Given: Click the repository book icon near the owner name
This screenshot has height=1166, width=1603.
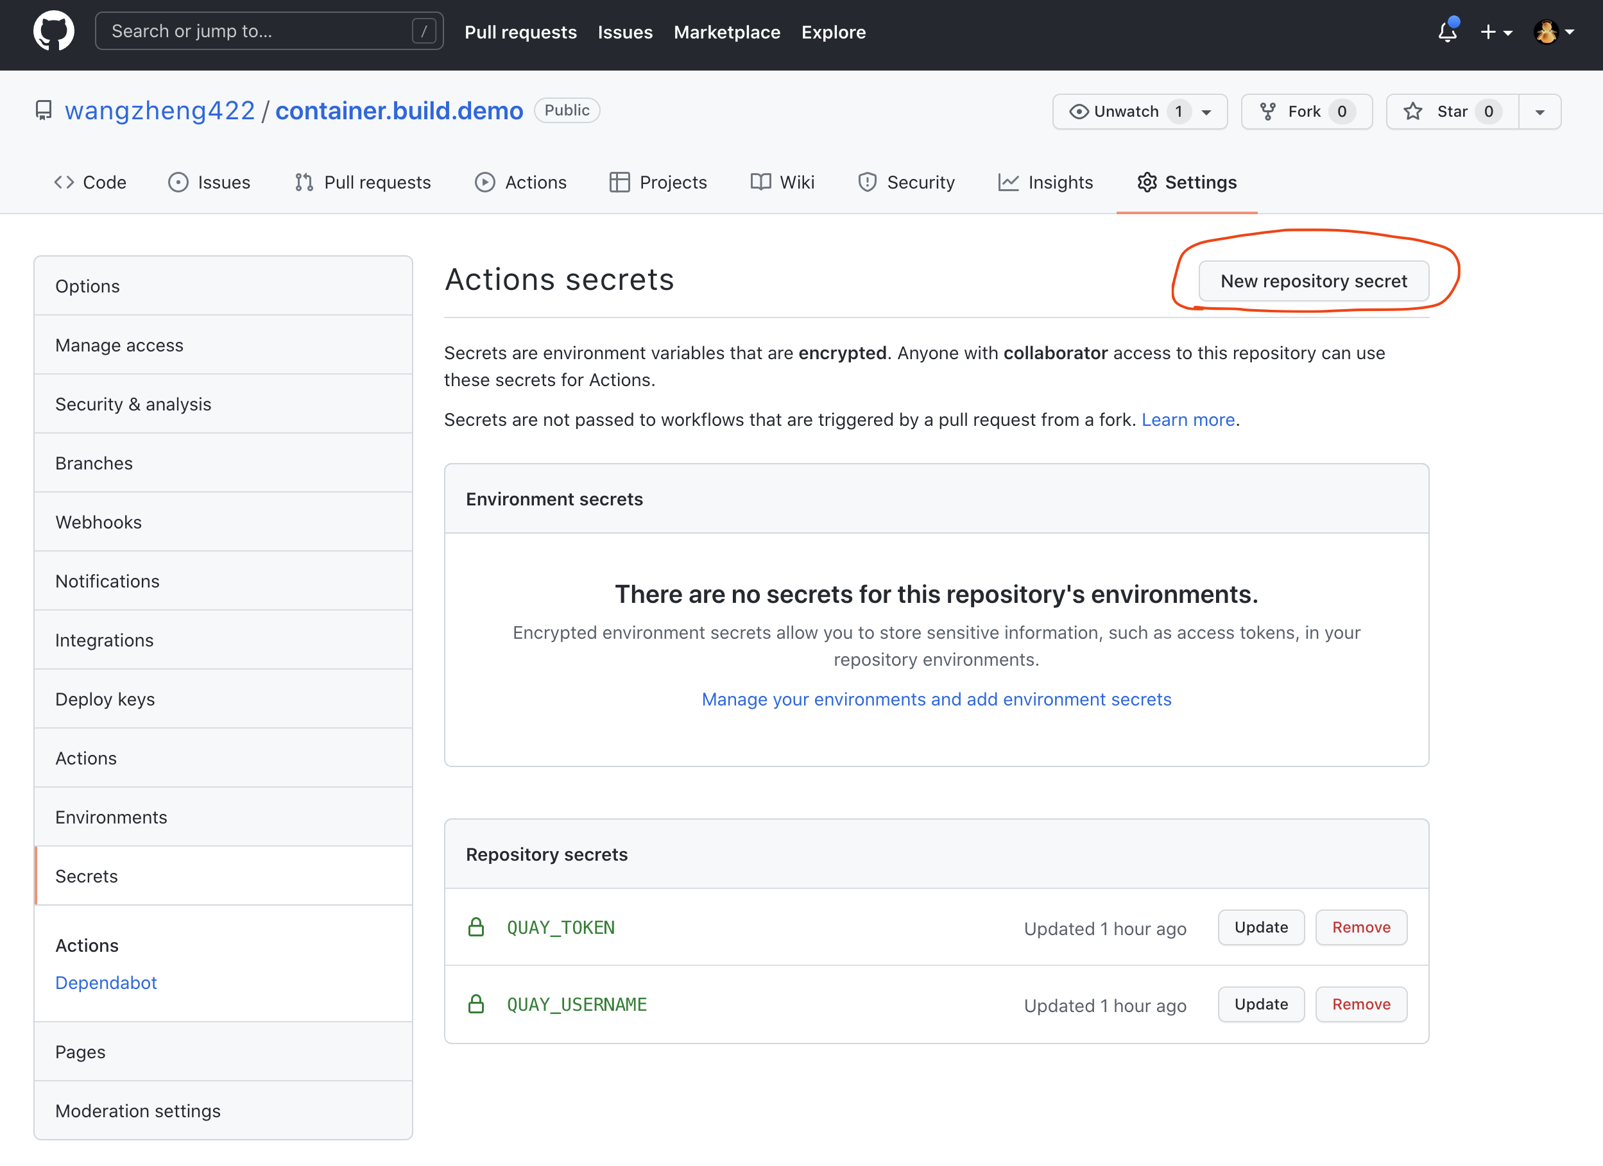Looking at the screenshot, I should [44, 110].
